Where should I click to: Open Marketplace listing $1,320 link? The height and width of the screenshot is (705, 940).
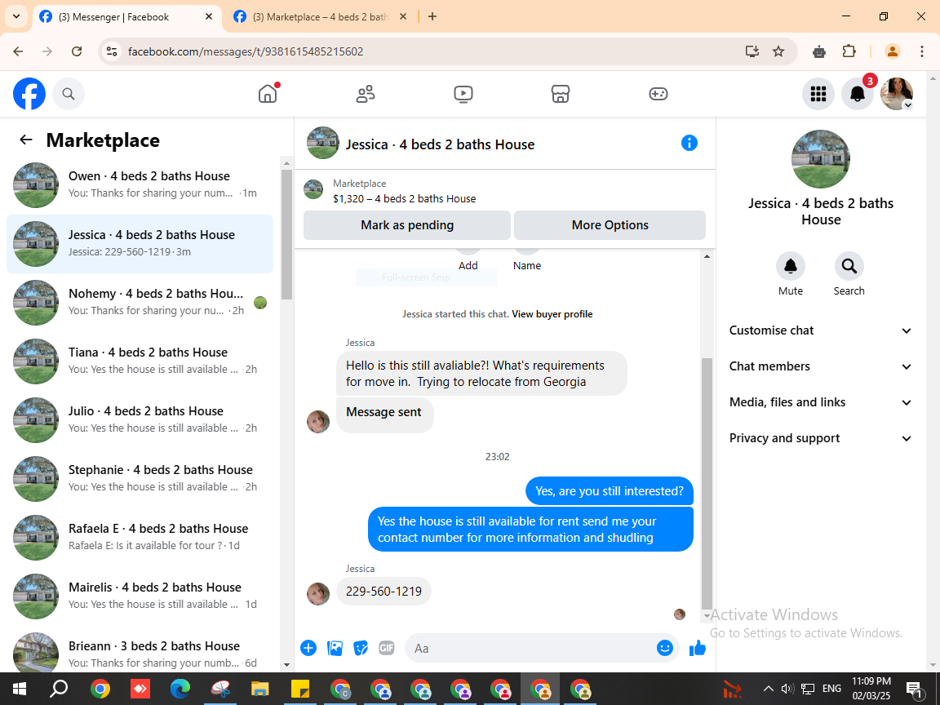click(405, 199)
